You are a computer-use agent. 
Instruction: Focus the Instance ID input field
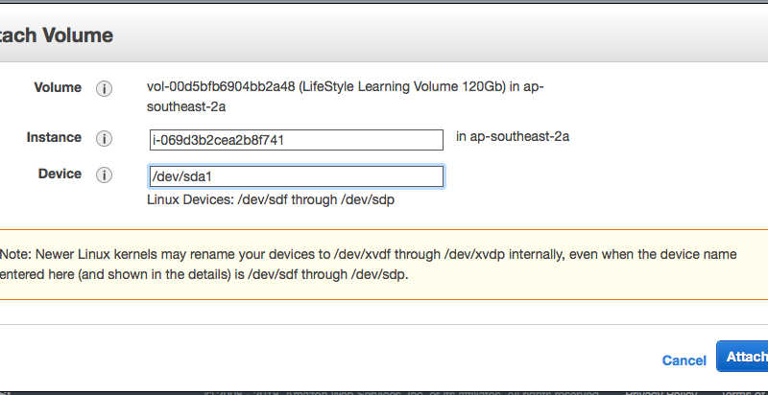[x=297, y=140]
